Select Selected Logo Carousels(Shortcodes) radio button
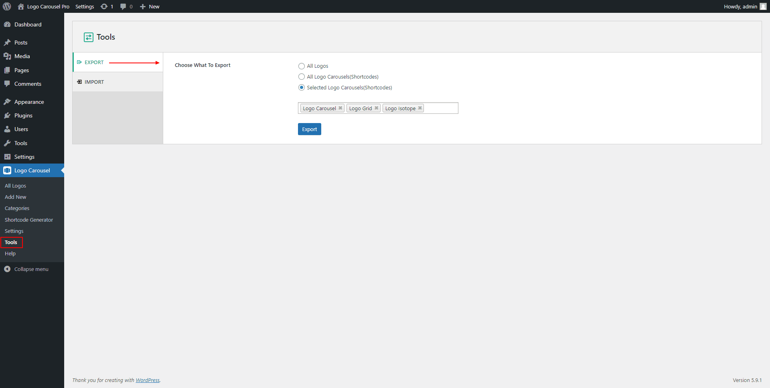 pyautogui.click(x=302, y=87)
